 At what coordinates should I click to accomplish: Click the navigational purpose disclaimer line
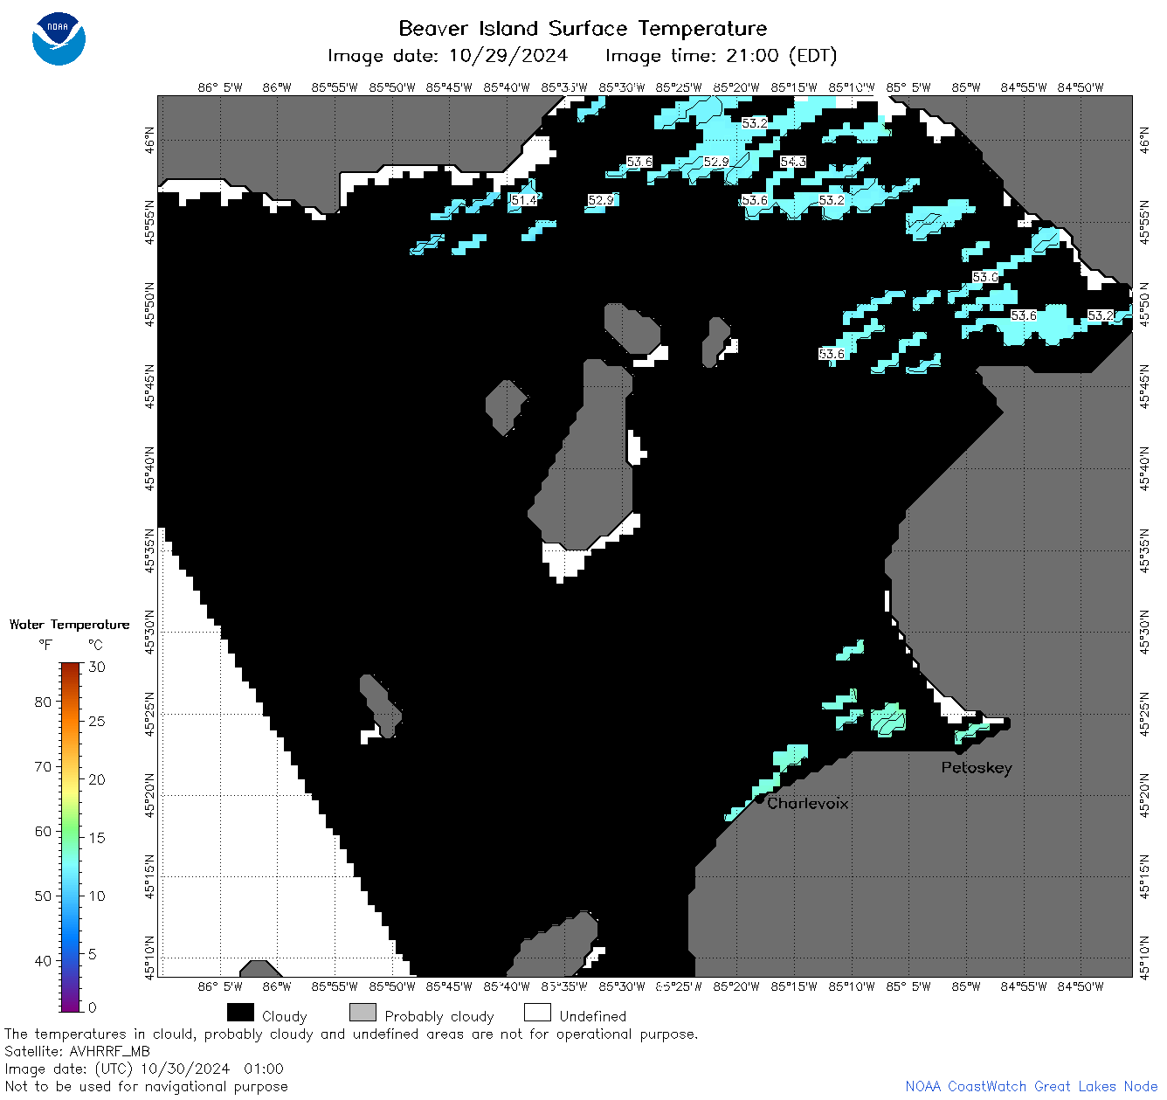[x=146, y=1086]
